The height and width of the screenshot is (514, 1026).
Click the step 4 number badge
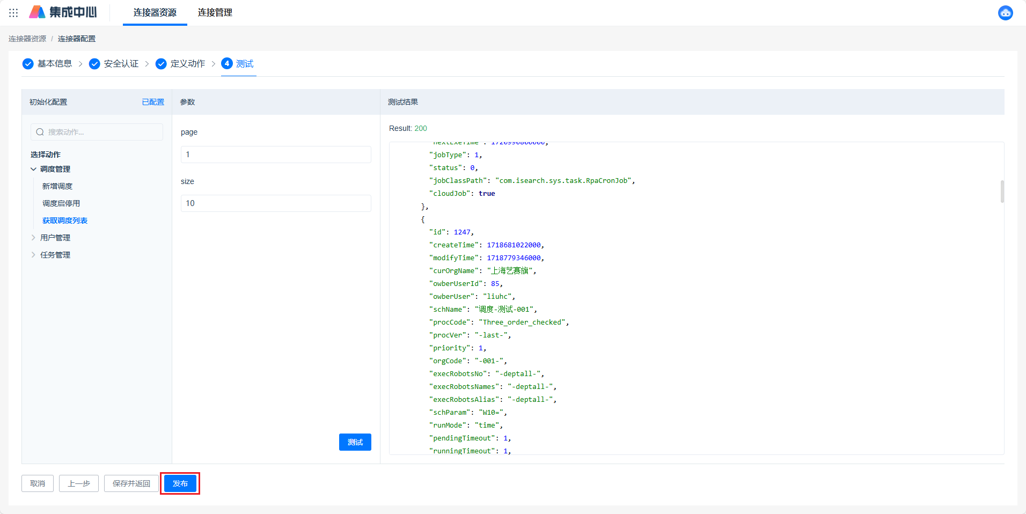tap(227, 63)
